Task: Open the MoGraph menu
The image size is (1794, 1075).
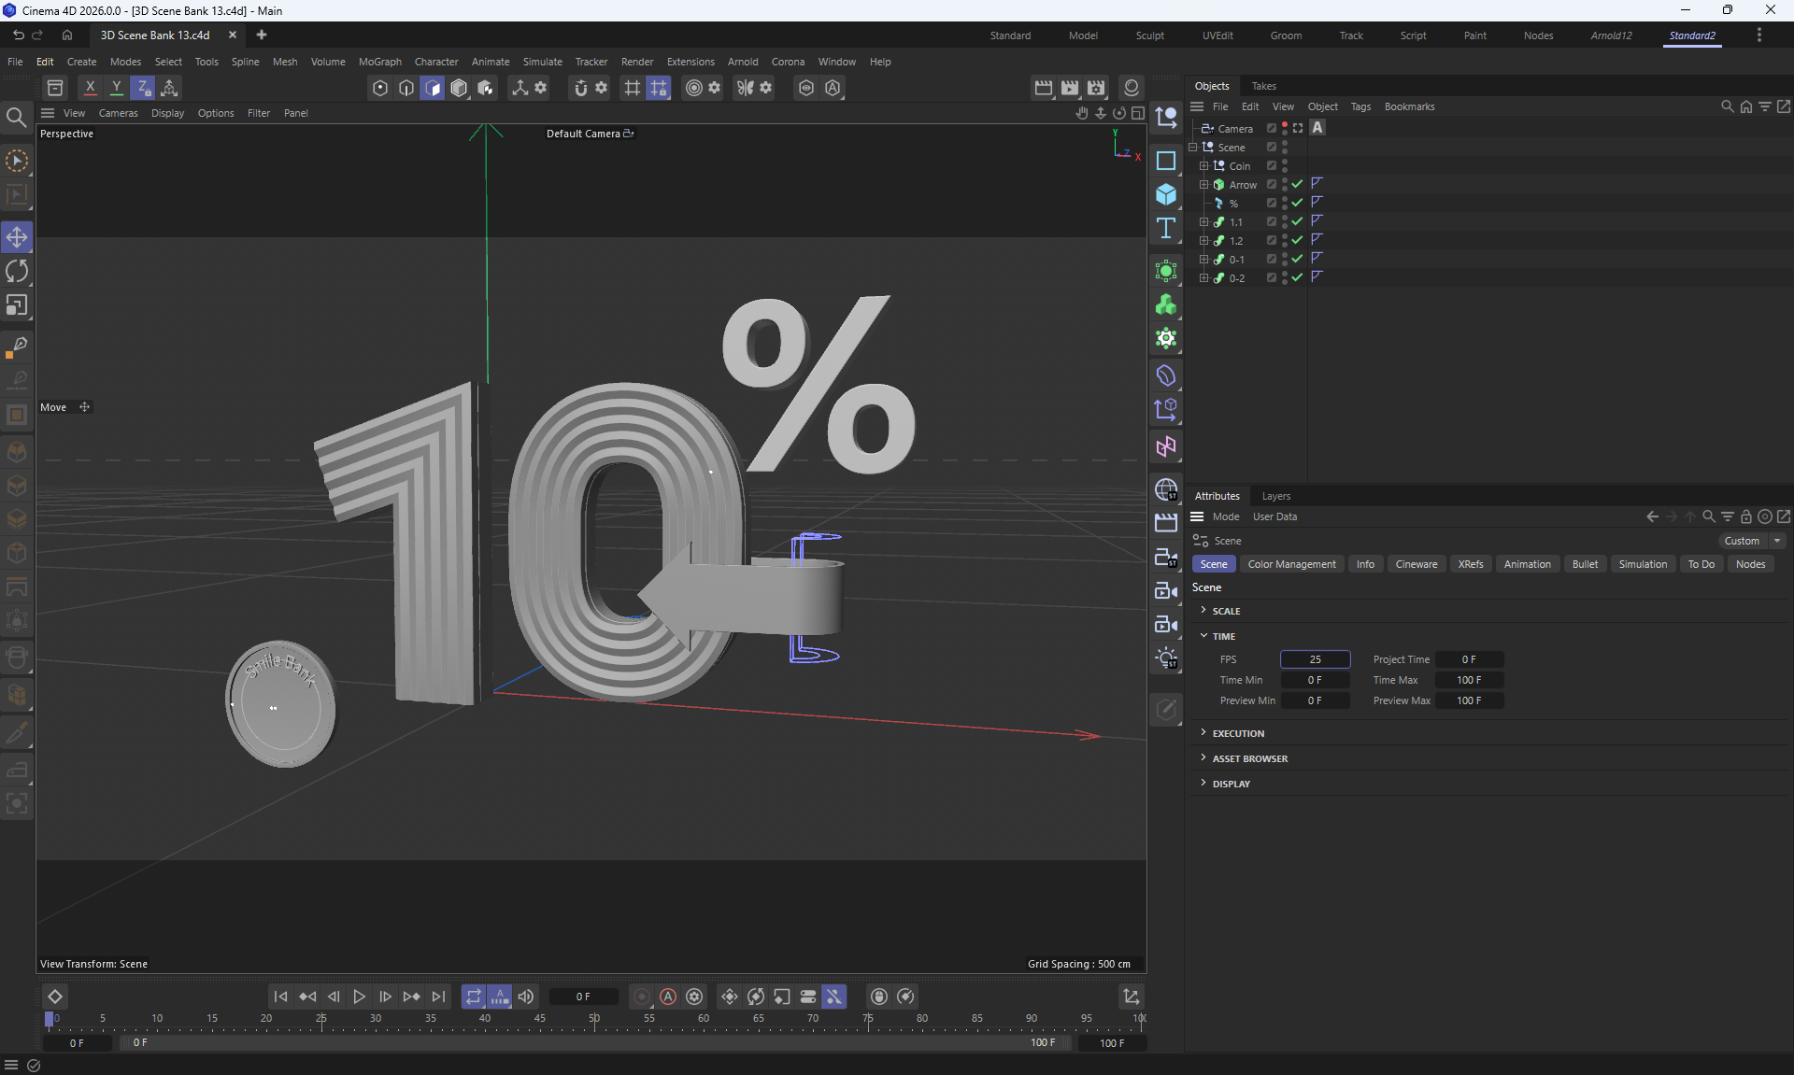Action: [379, 62]
